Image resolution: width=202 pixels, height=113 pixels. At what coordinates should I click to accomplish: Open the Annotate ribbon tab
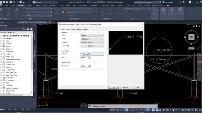pos(21,5)
